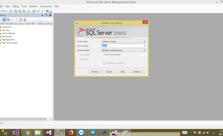The image size is (223, 136).
Task: Click the Activity Monitor toolbar icon
Action: click(47, 11)
